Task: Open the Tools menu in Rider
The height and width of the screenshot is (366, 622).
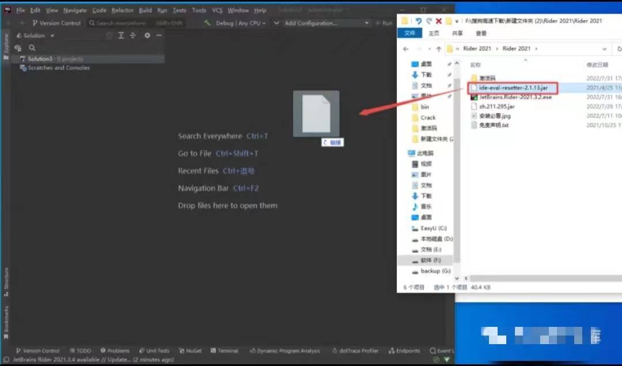Action: click(x=199, y=10)
